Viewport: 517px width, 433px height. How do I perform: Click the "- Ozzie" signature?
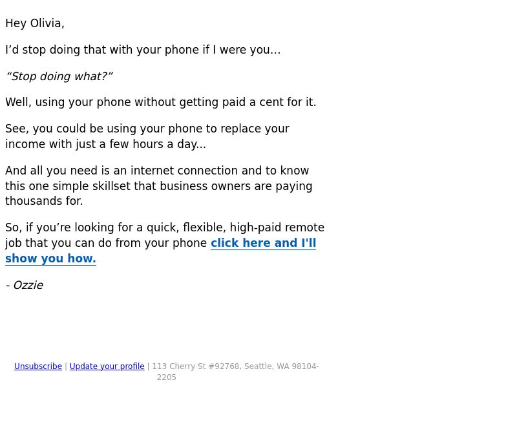coord(25,285)
